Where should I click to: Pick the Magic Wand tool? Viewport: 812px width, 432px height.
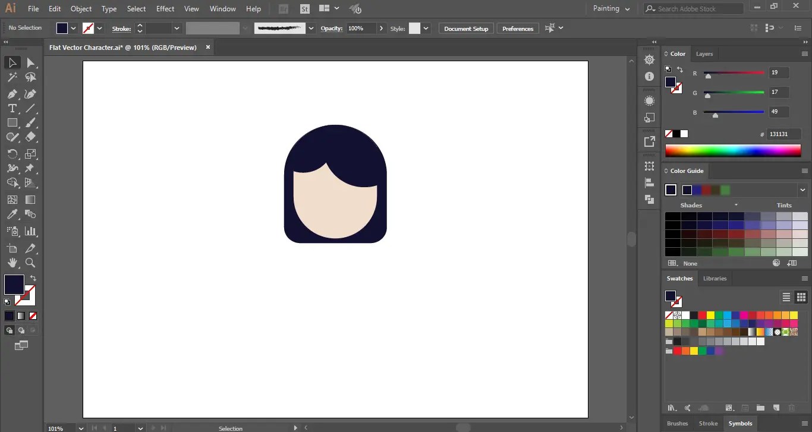click(12, 77)
